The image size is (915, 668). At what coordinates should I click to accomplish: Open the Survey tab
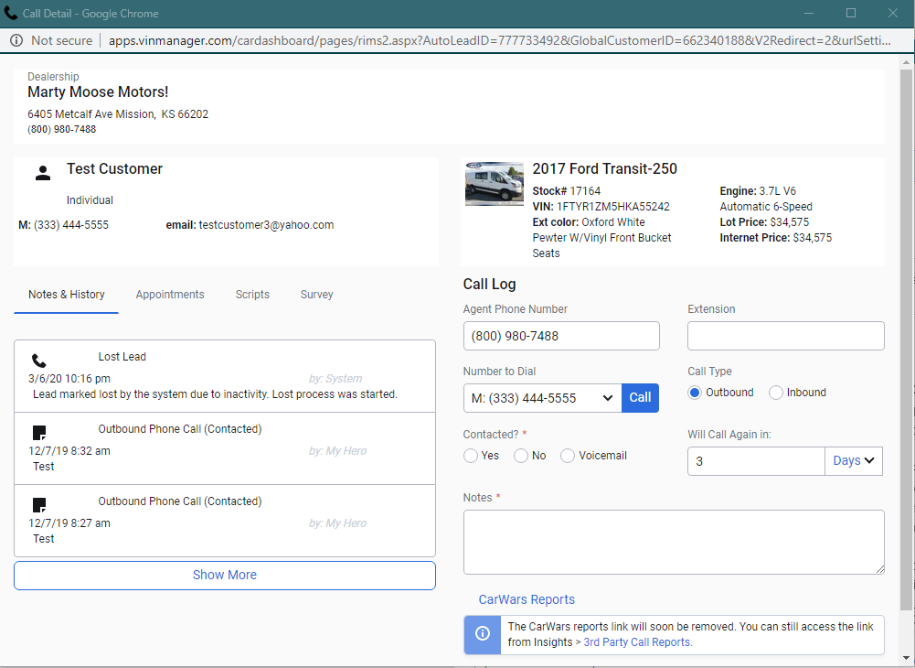click(x=316, y=294)
